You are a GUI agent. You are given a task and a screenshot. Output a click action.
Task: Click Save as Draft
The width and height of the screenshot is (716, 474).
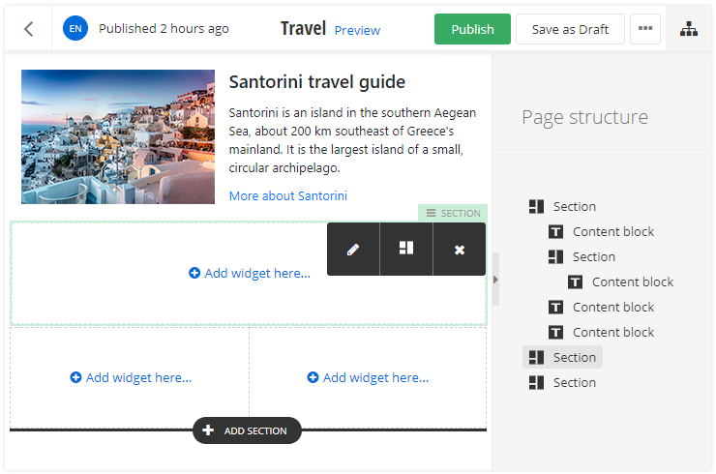click(x=570, y=29)
